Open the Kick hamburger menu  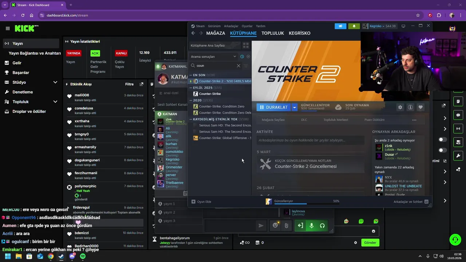point(8,28)
